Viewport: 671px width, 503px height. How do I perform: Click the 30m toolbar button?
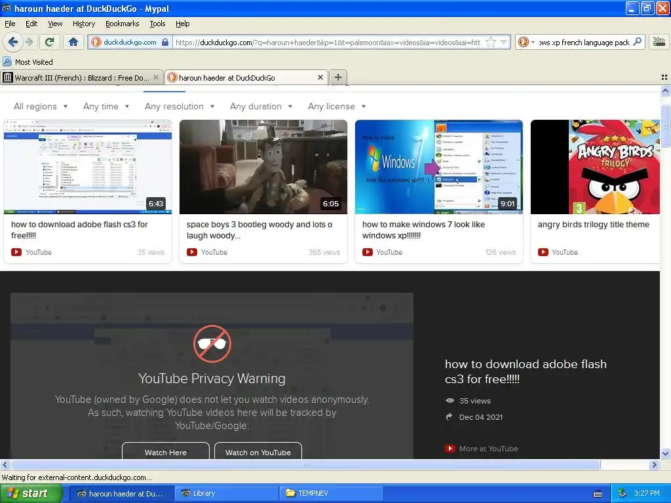pyautogui.click(x=659, y=41)
